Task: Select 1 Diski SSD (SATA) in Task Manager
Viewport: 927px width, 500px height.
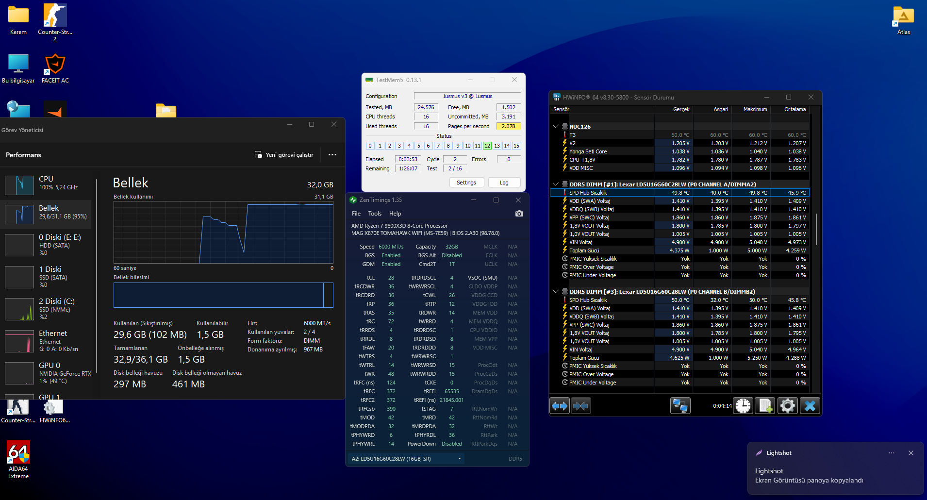Action: click(47, 277)
